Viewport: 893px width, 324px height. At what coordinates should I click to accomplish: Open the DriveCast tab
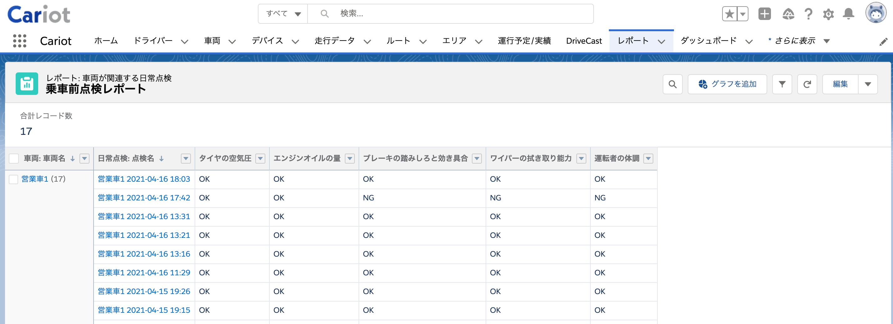584,41
